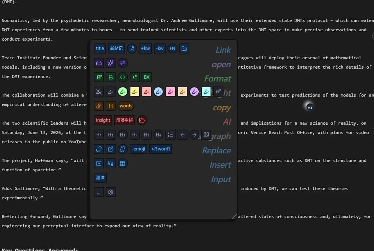The image size is (374, 251).
Task: Pick the yellow highlighter swatch
Action: (134, 92)
